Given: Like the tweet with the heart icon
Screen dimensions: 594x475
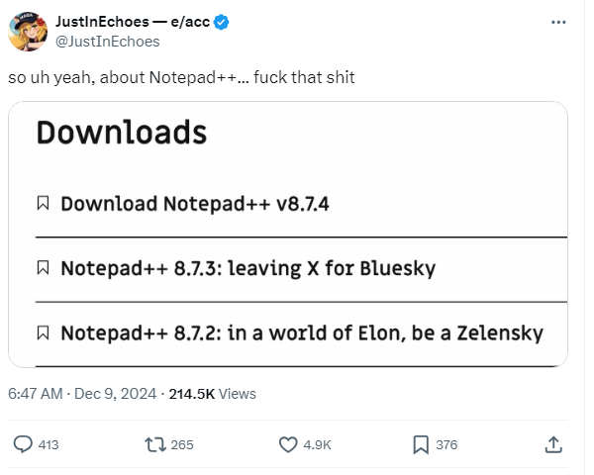Looking at the screenshot, I should 288,445.
